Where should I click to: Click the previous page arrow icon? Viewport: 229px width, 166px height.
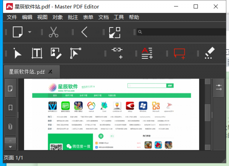tap(84, 32)
